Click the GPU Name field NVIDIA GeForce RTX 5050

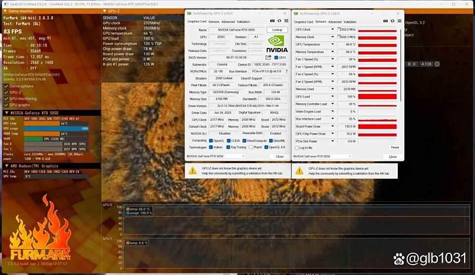click(x=237, y=30)
